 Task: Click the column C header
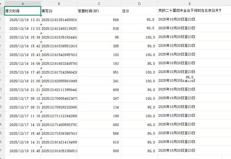point(99,3)
